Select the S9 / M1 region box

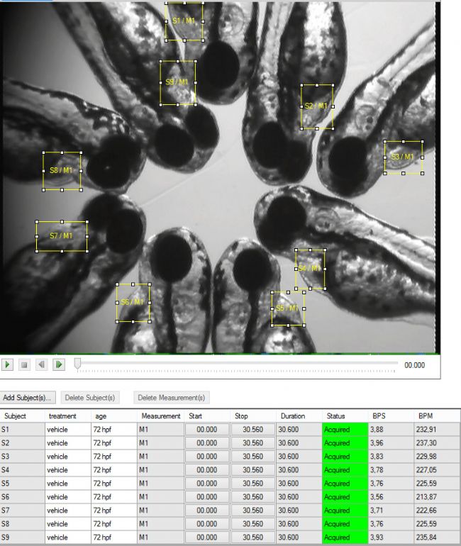click(177, 82)
